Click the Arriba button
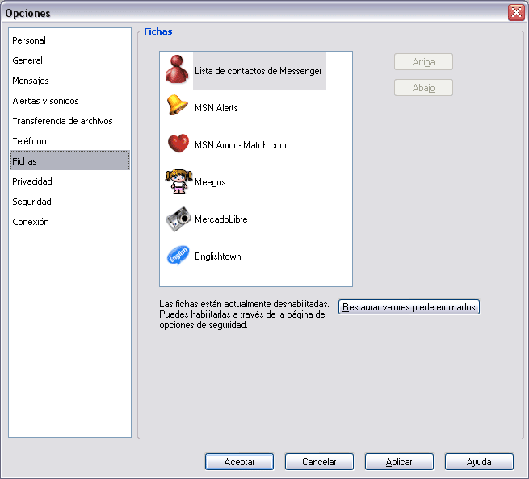529x479 pixels. (x=423, y=62)
